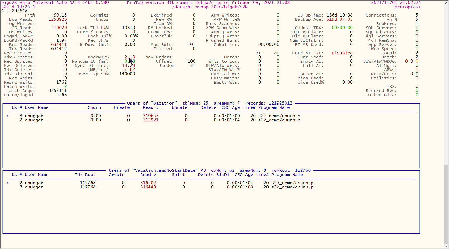The height and width of the screenshot is (249, 449).
Task: Click the row pointer beside index user 2
Action: pos(8,183)
